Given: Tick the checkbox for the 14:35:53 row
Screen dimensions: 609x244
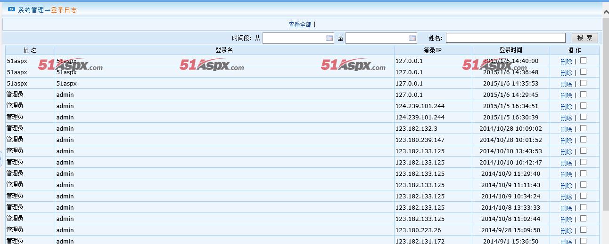Looking at the screenshot, I should [x=583, y=83].
